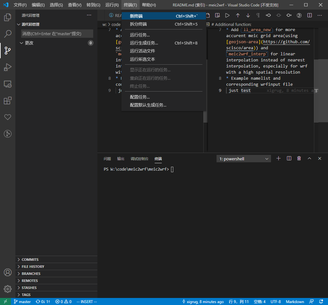Open next revision commit icon
328x305 pixels.
point(289,15)
